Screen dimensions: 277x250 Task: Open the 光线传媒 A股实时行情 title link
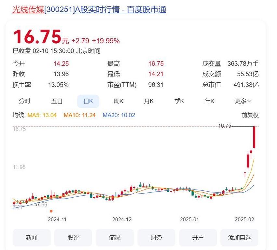(x=89, y=9)
